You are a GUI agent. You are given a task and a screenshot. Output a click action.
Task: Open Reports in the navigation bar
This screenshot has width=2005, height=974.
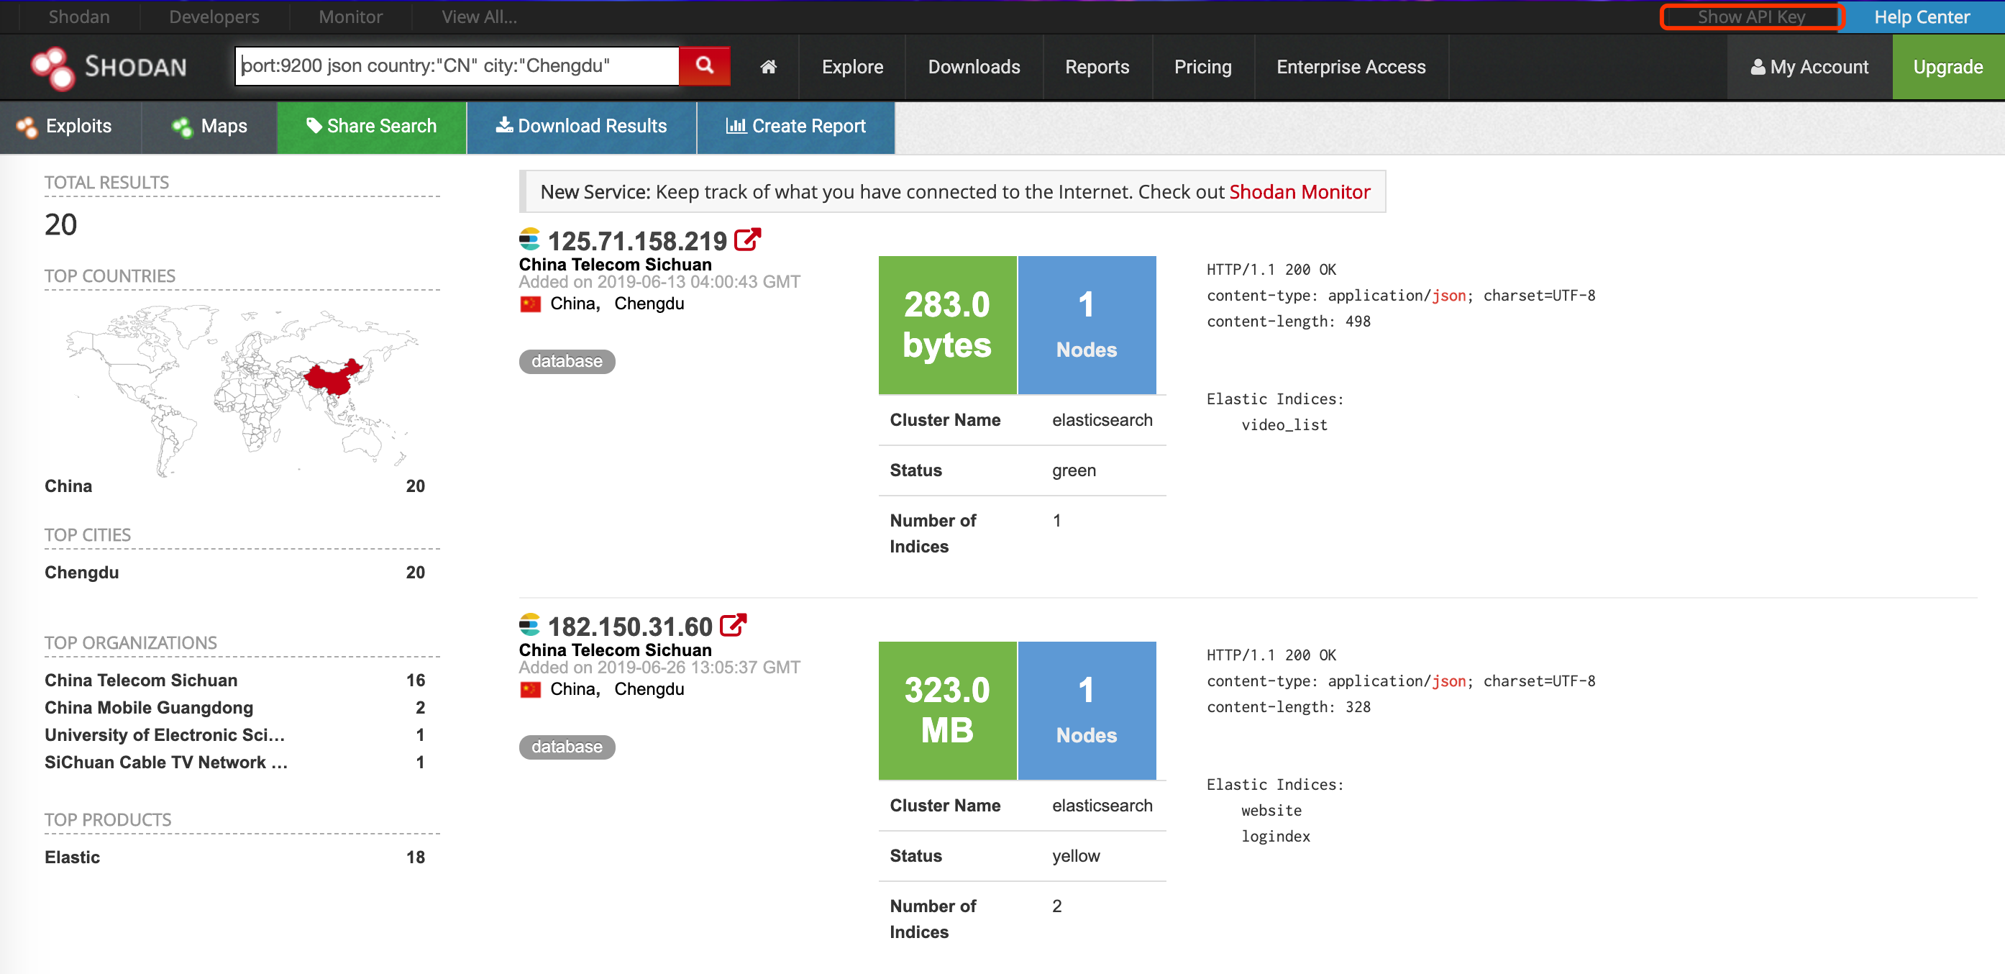(1097, 67)
